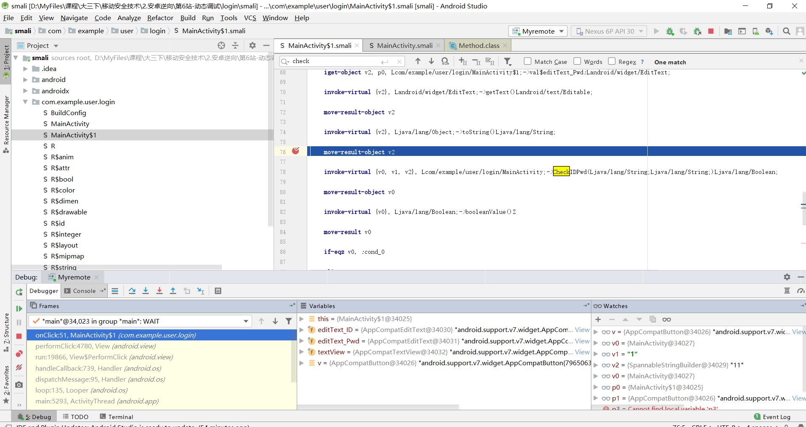Open View Breakpoints icon
This screenshot has width=806, height=427.
[19, 353]
